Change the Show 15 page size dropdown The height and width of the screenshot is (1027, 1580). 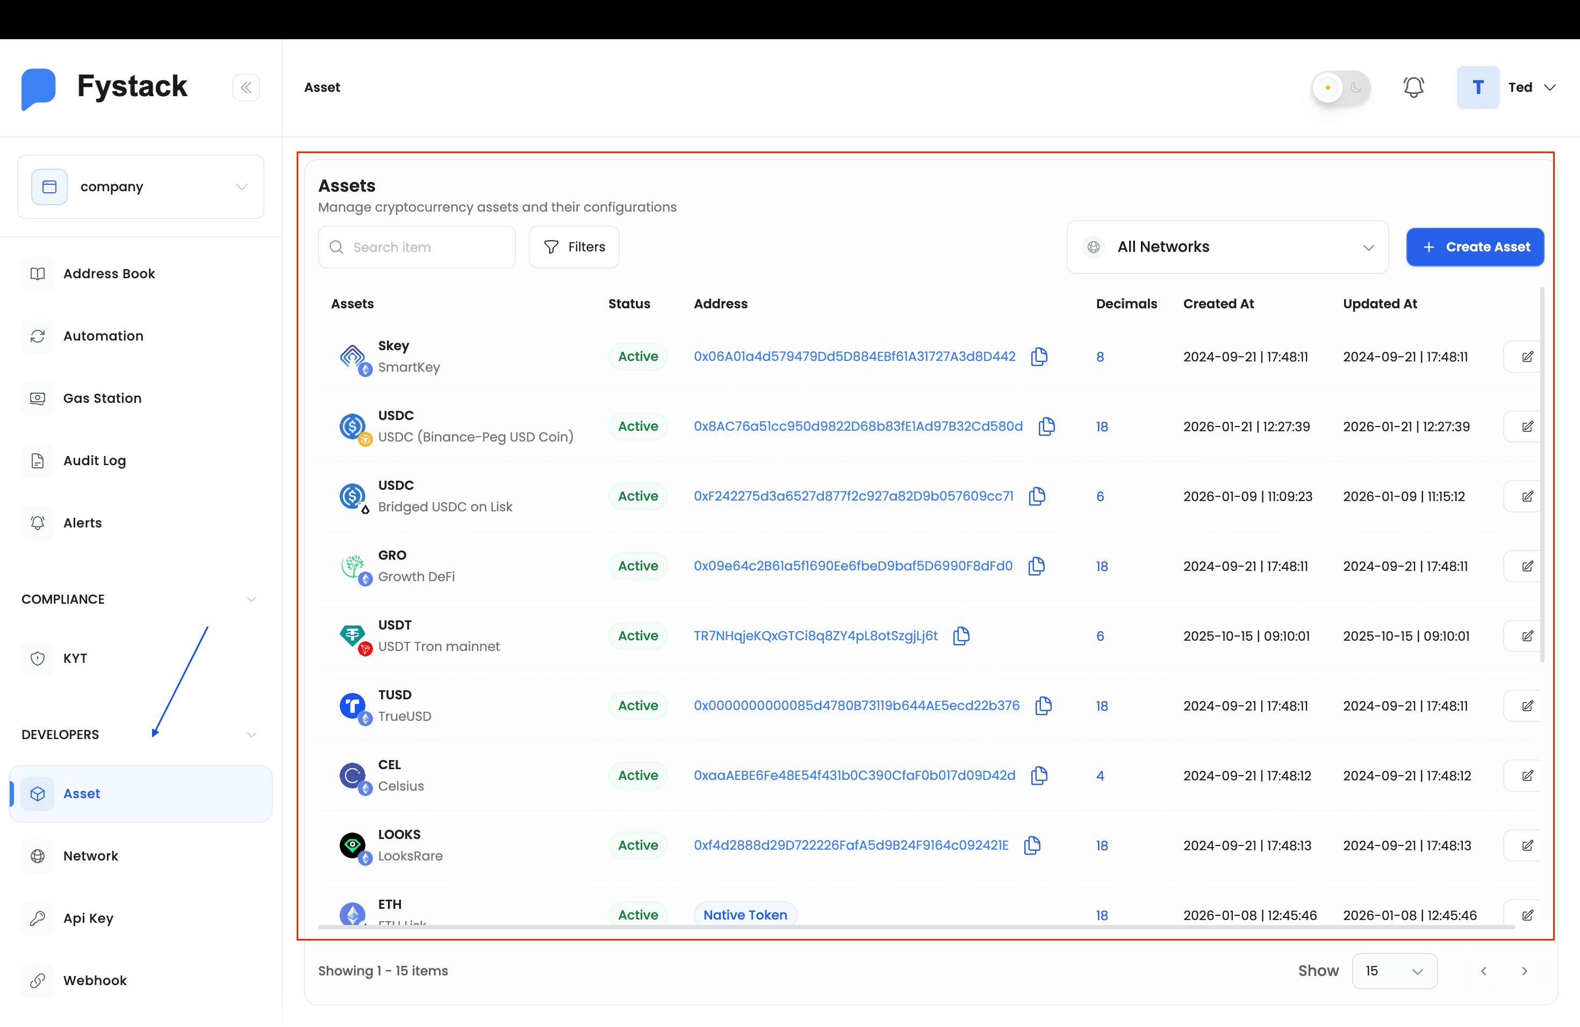point(1395,971)
